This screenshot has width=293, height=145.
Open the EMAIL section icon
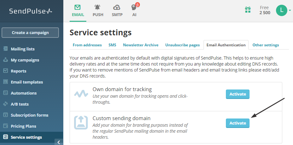coord(78,8)
